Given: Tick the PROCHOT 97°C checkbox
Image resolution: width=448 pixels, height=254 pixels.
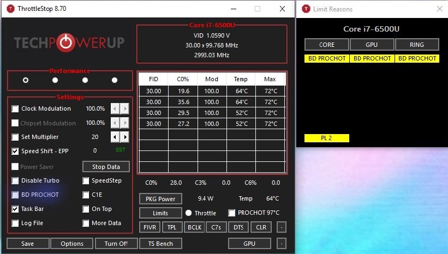Looking at the screenshot, I should coord(232,213).
